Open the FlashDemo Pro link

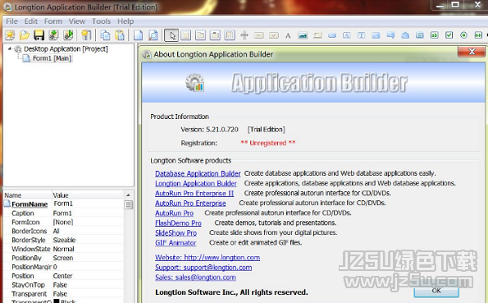178,223
